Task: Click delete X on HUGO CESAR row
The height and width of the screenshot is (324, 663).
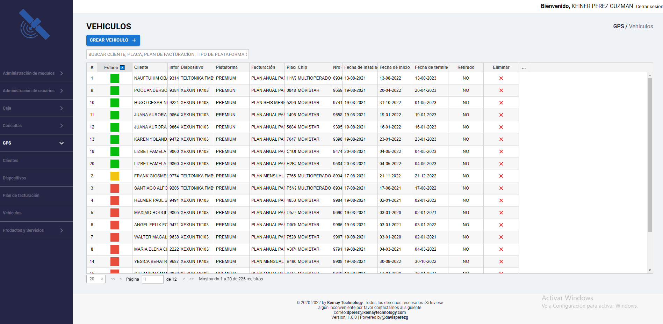Action: (501, 103)
